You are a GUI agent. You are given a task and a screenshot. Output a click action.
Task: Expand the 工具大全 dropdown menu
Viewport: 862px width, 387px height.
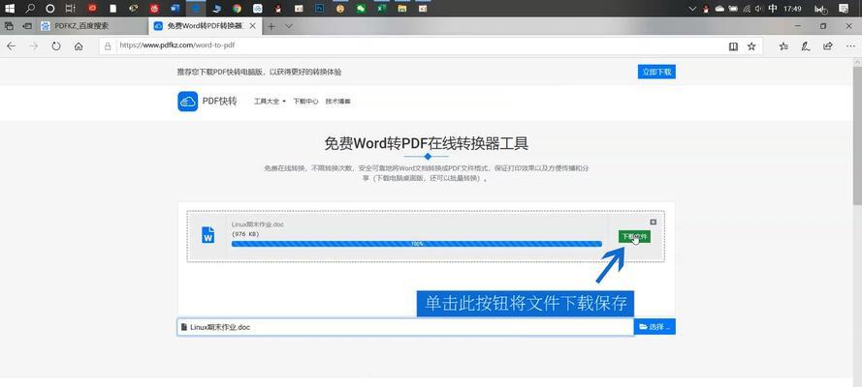[270, 102]
